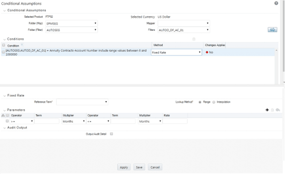Open the Method Fixed Rate dropdown
Viewport: 285px width, 174px height.
[177, 52]
